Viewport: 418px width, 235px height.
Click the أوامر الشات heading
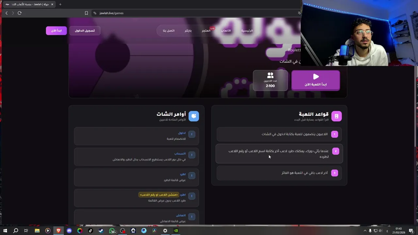point(171,114)
